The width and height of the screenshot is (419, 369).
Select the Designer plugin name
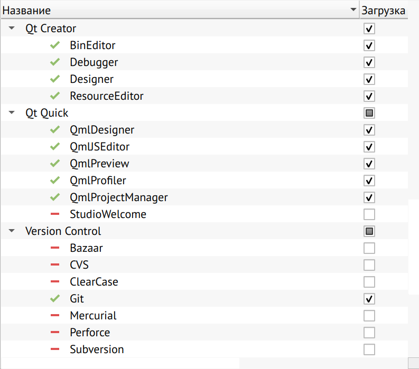pos(91,79)
